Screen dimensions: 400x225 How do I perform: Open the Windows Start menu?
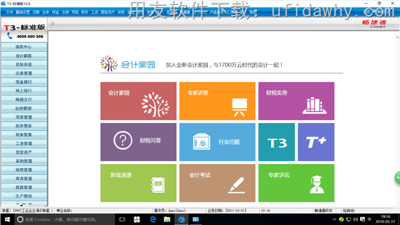click(x=7, y=219)
